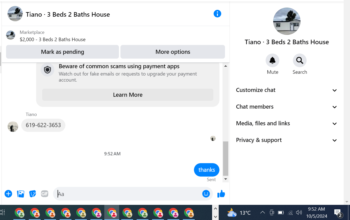Image resolution: width=350 pixels, height=220 pixels.
Task: Search in conversation using the magnifier icon
Action: 300,60
